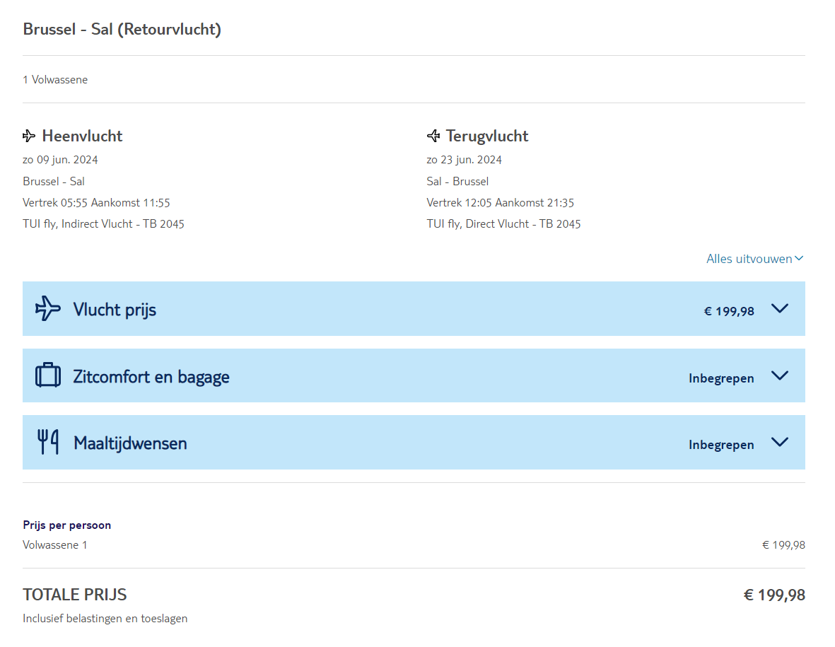
Task: Select the Zitcomfort en bagage heading text
Action: tap(151, 377)
